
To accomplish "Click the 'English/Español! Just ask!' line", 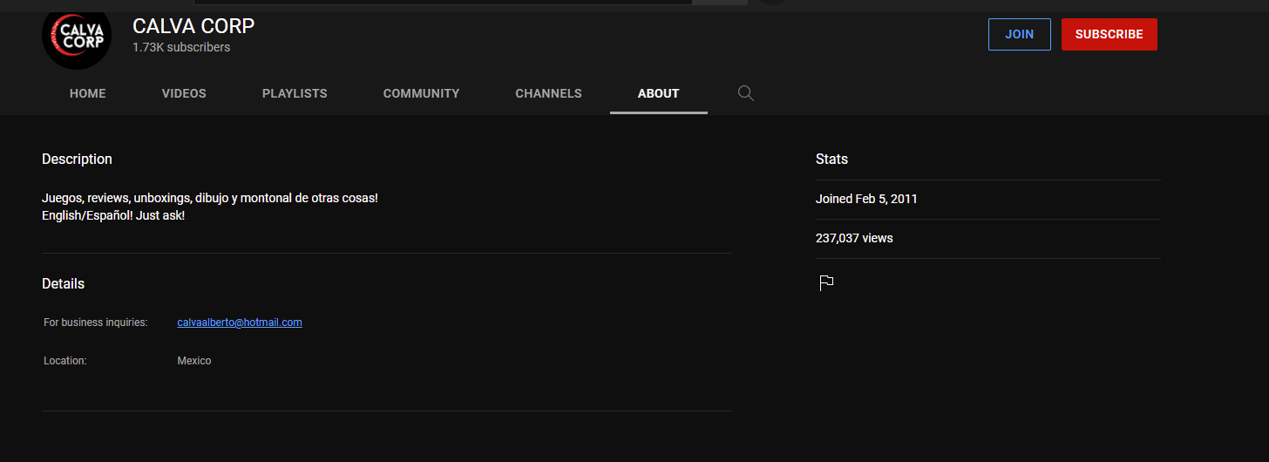I will click(x=113, y=215).
